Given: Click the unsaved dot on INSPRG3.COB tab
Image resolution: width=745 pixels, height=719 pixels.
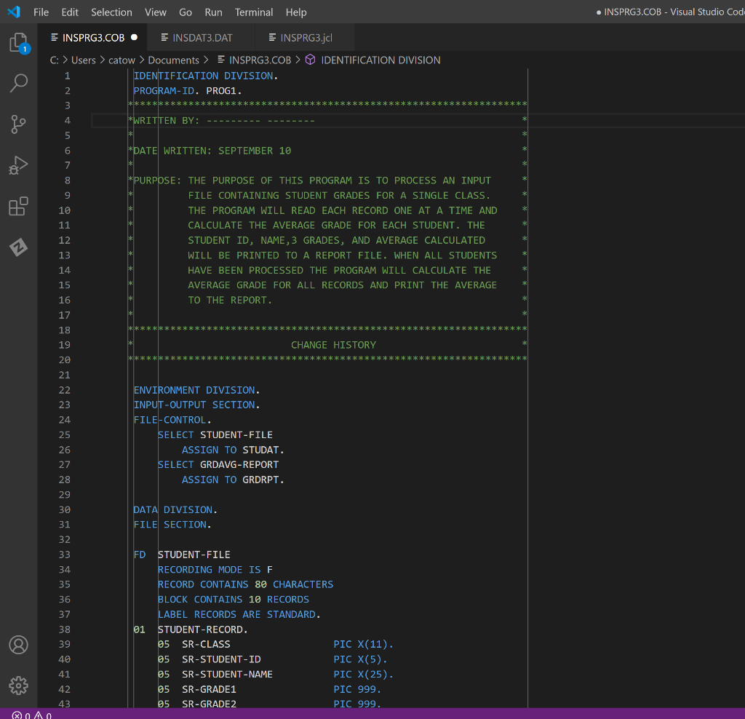Looking at the screenshot, I should coord(134,38).
